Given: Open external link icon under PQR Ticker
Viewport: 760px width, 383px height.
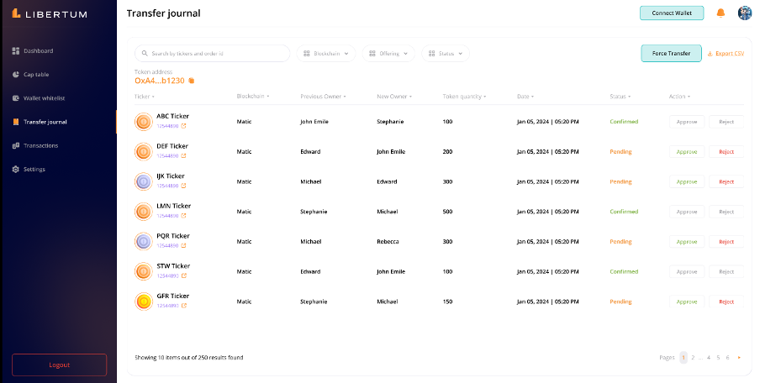Looking at the screenshot, I should point(184,246).
